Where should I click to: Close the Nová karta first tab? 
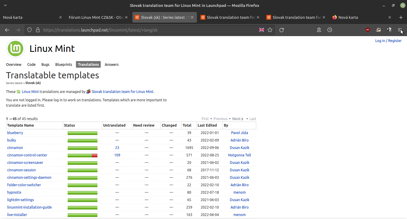[60, 17]
